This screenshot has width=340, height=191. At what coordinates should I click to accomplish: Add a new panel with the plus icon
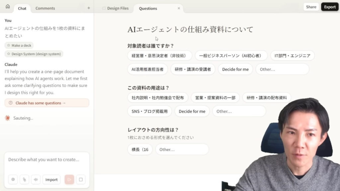tap(89, 8)
